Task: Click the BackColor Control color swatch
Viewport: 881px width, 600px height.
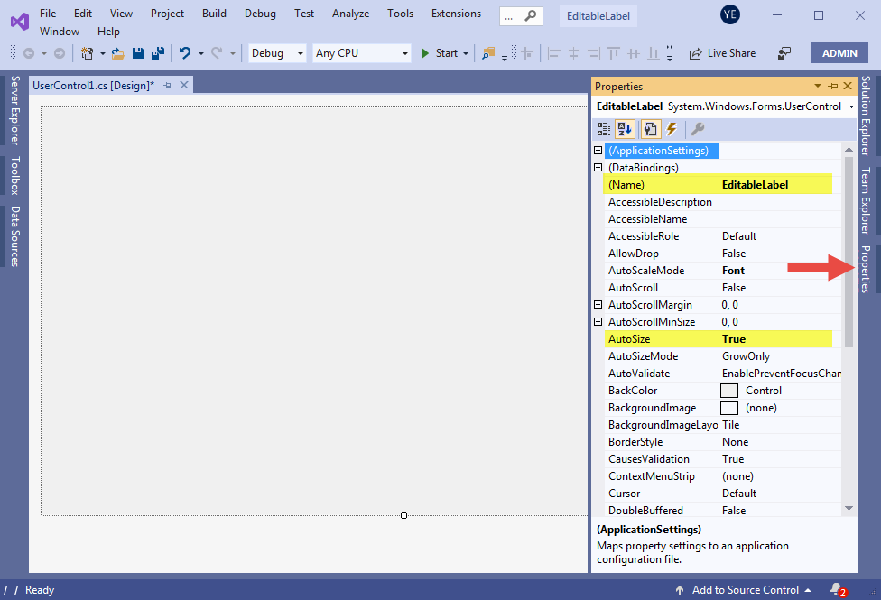Action: click(x=729, y=391)
